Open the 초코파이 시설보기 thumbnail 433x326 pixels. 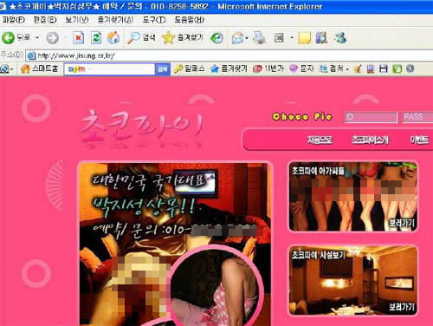click(353, 280)
